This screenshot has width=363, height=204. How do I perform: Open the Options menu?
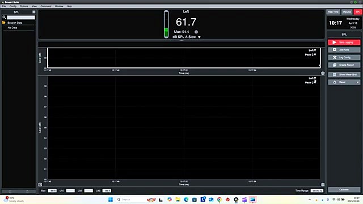24,6
